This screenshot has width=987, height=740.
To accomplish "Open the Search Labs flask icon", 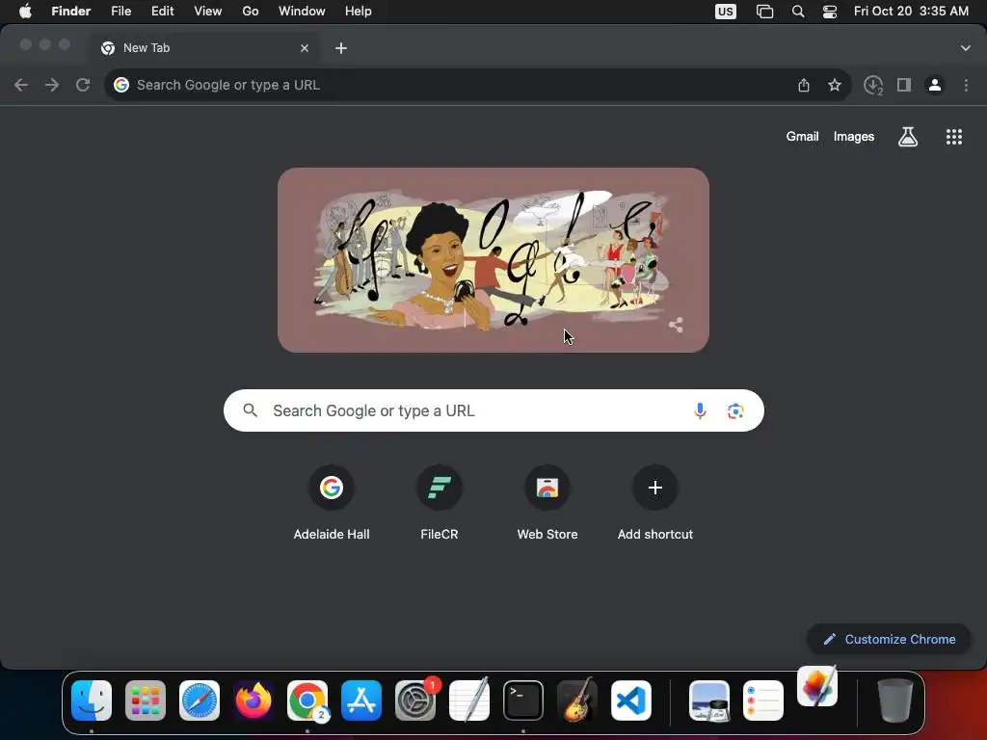I will (908, 137).
